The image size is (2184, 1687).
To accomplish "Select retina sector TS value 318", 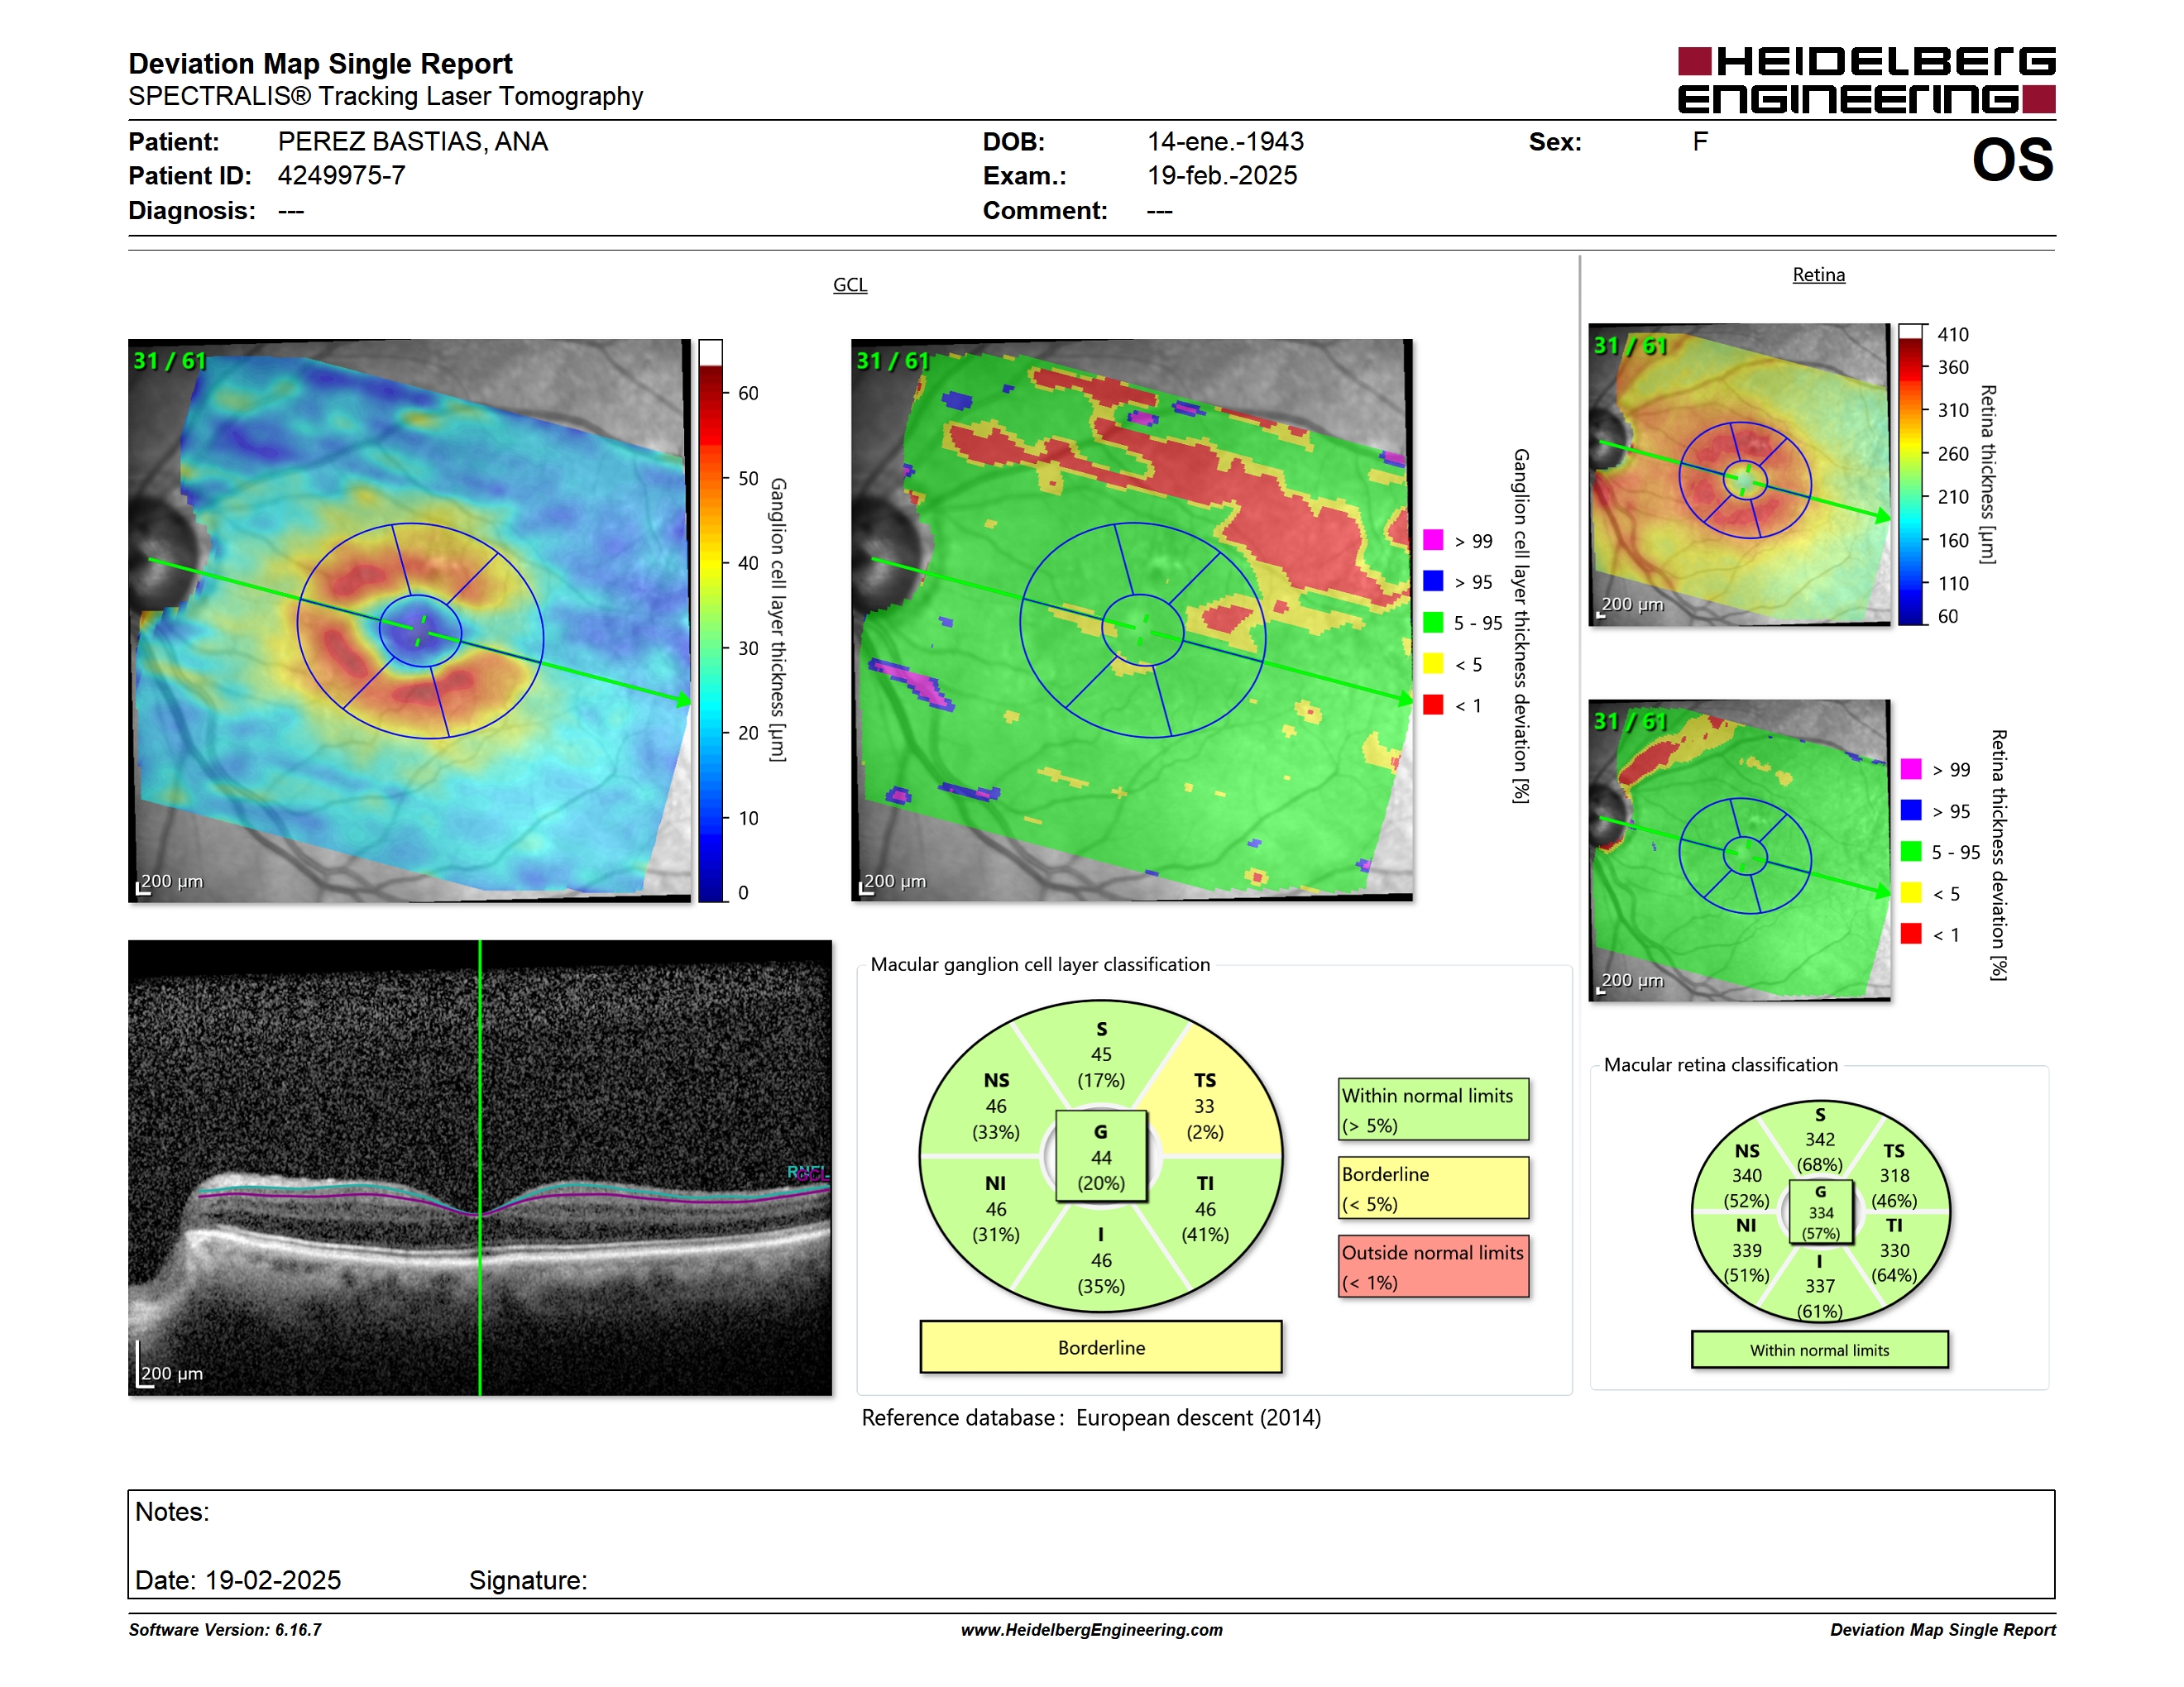I will pos(1894,1175).
